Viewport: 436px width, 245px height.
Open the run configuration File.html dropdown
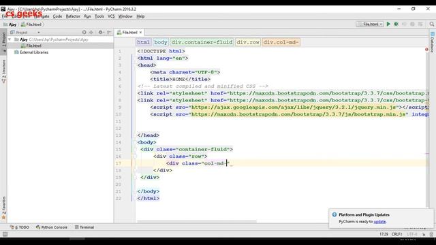click(370, 24)
